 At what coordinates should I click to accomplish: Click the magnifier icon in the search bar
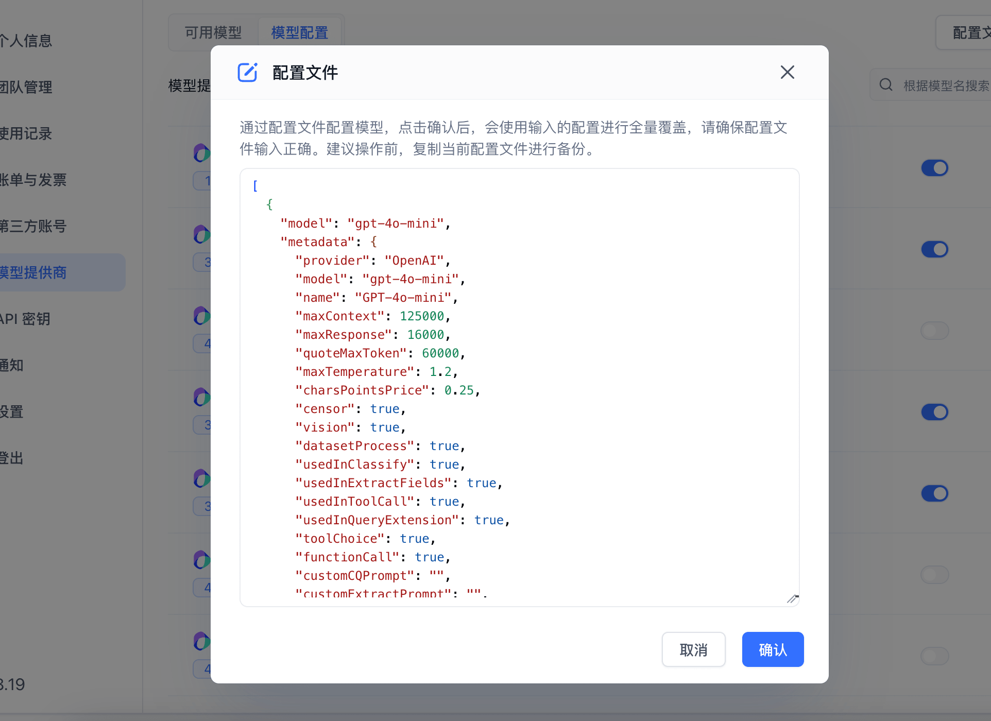(885, 84)
